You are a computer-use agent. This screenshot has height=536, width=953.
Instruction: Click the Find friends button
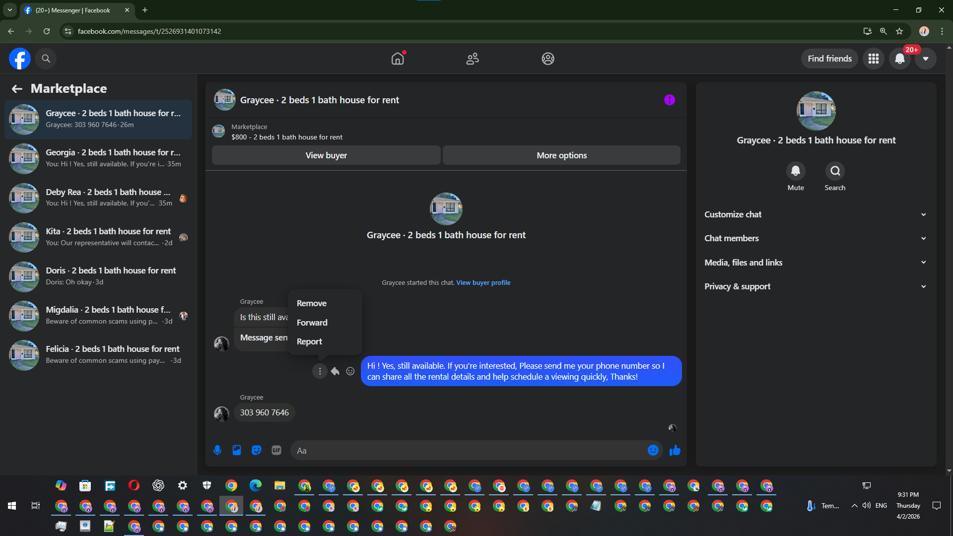829,59
